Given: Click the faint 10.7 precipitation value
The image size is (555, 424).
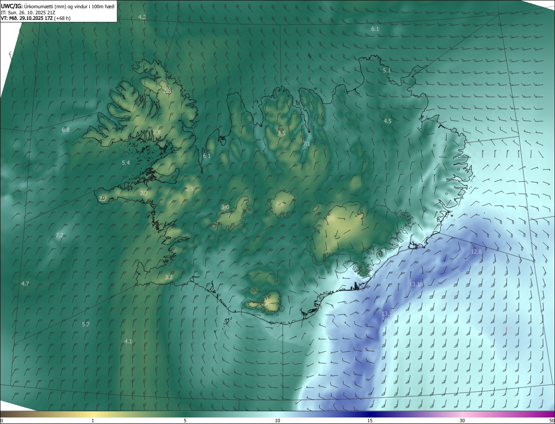Looking at the screenshot, I should click(506, 329).
